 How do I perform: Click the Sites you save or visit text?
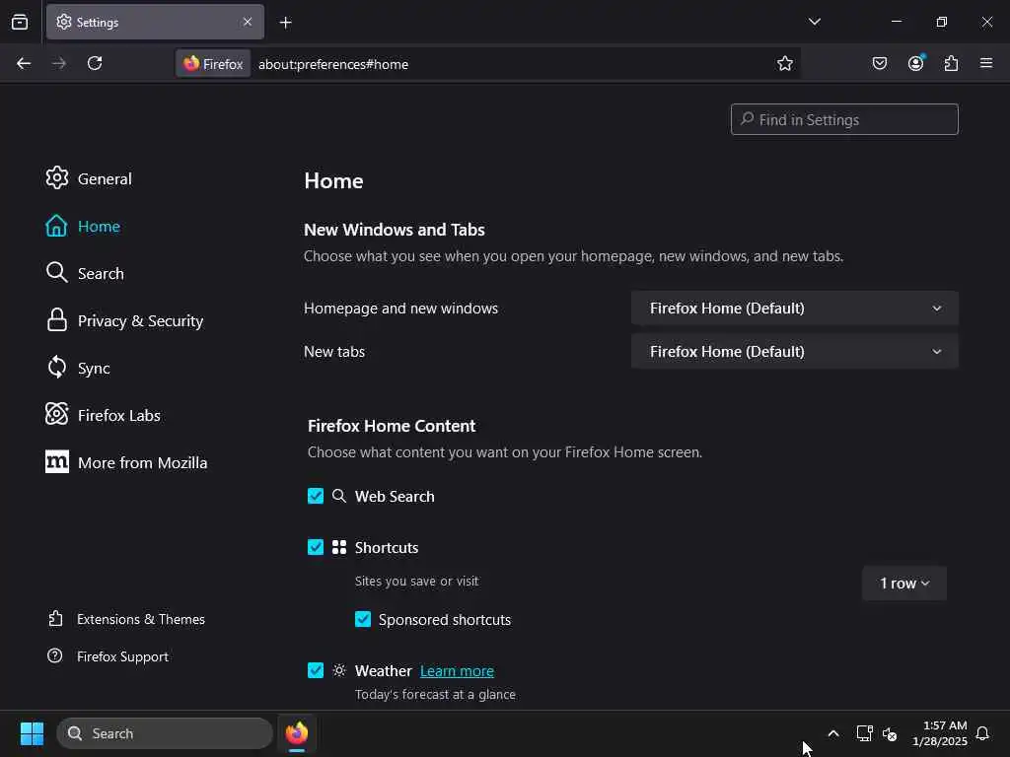click(417, 581)
